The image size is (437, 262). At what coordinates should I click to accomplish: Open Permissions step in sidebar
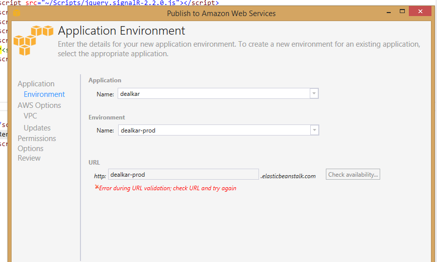click(37, 139)
